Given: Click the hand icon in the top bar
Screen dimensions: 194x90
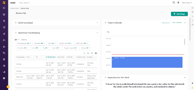Looking at the screenshot, I should 178,2.
